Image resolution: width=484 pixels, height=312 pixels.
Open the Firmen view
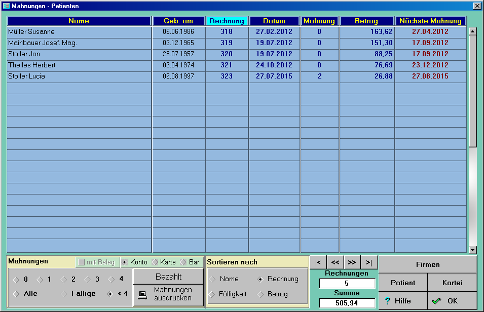(428, 264)
